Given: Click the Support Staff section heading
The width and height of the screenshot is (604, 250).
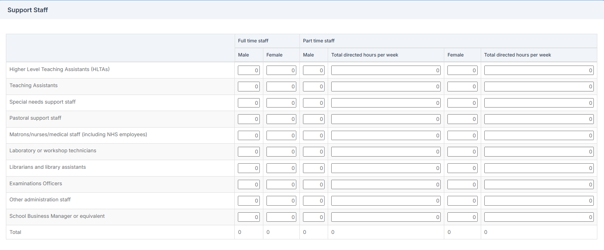Looking at the screenshot, I should pyautogui.click(x=27, y=10).
